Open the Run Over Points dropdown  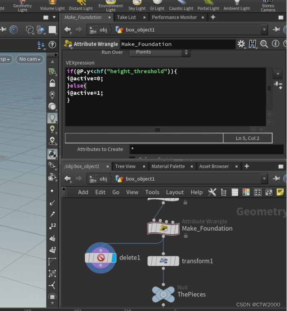tap(160, 52)
